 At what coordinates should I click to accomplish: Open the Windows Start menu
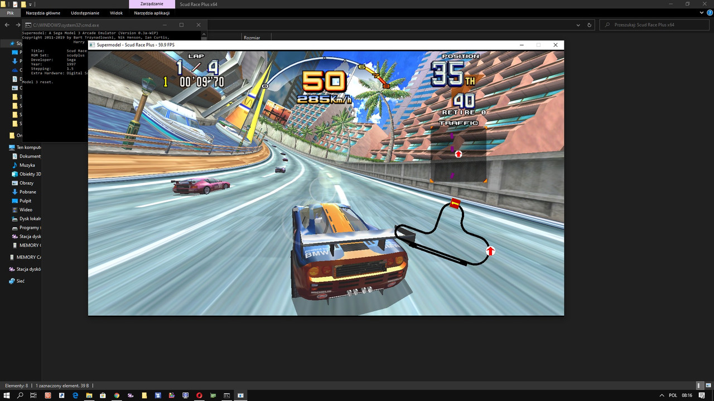[7, 395]
